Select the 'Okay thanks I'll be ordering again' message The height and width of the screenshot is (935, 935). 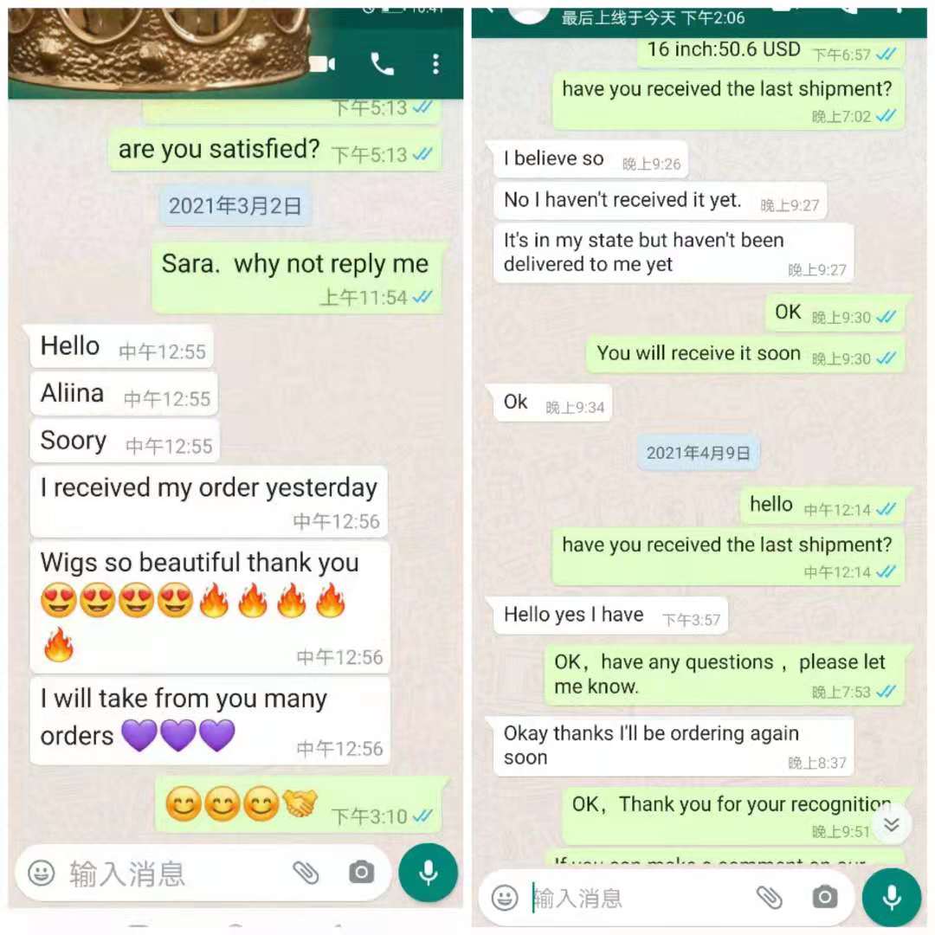point(674,746)
